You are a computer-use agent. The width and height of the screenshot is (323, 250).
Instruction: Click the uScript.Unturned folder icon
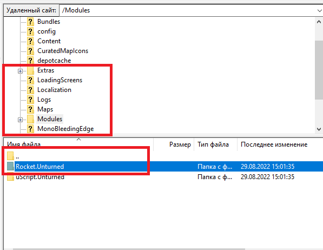(x=10, y=177)
